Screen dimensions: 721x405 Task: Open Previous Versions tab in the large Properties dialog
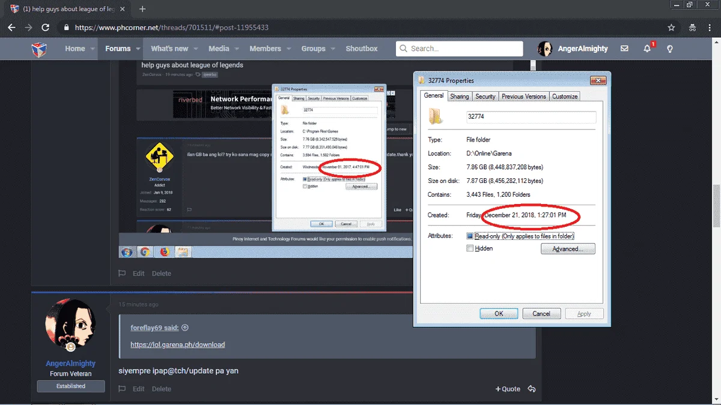click(x=524, y=96)
